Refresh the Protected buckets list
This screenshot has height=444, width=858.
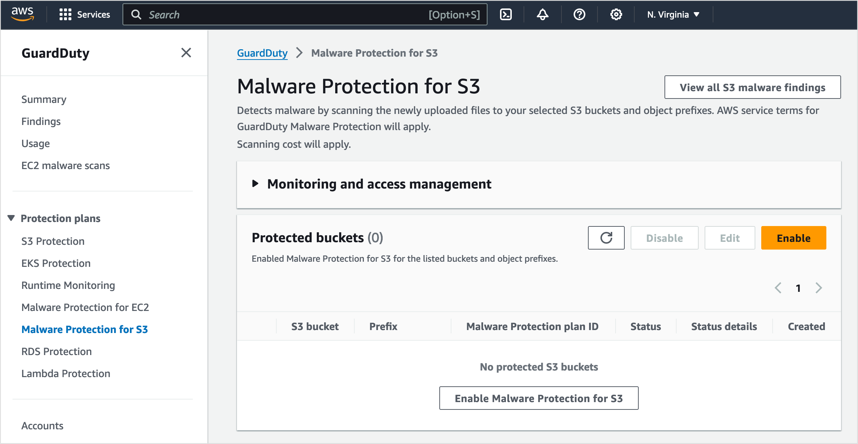(606, 238)
